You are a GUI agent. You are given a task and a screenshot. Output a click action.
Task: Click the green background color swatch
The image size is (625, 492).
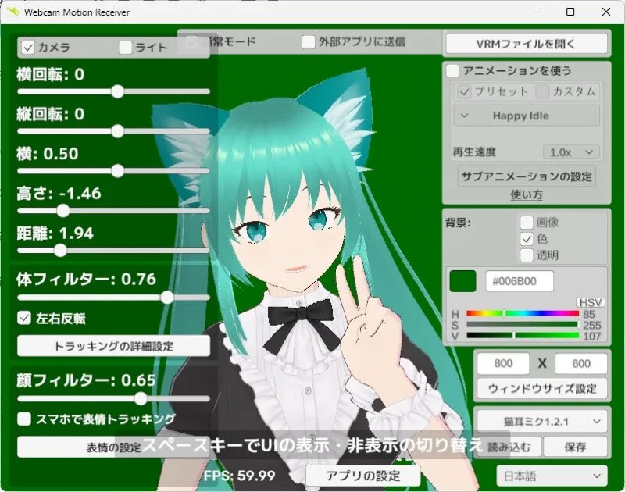(x=462, y=281)
